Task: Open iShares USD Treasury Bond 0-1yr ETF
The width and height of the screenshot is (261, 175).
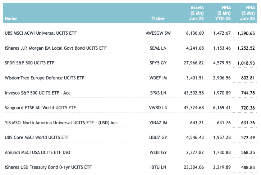Action: [48, 167]
